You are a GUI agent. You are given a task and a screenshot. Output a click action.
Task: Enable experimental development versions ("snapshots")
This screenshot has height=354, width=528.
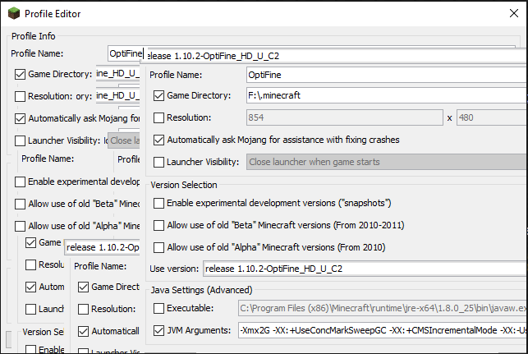[158, 202]
